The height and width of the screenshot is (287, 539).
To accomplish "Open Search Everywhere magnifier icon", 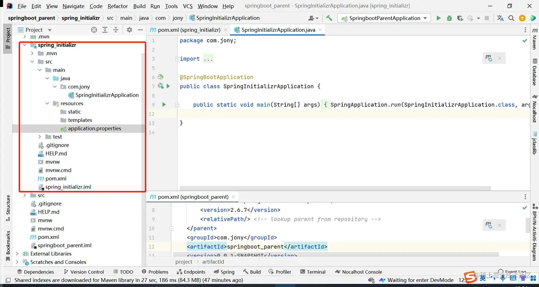I will (x=511, y=18).
